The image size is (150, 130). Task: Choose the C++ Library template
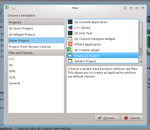pyautogui.click(x=103, y=28)
